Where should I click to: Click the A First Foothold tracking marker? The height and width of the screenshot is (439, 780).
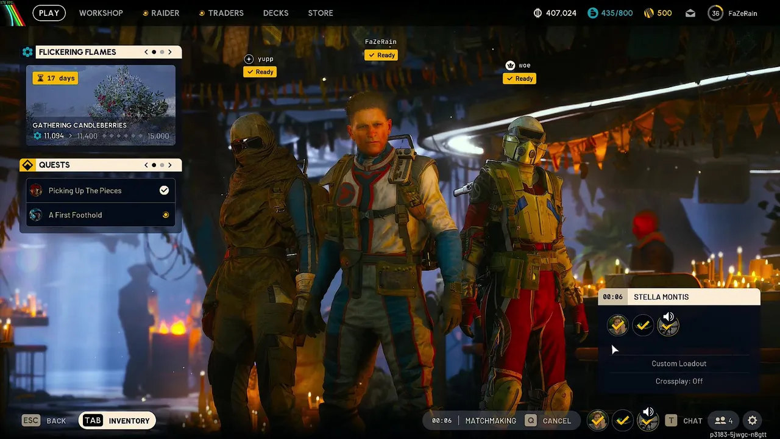click(x=165, y=215)
